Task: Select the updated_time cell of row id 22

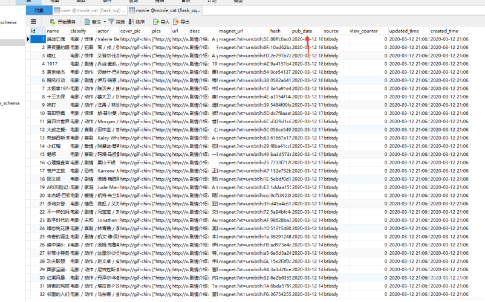Action: (409, 212)
